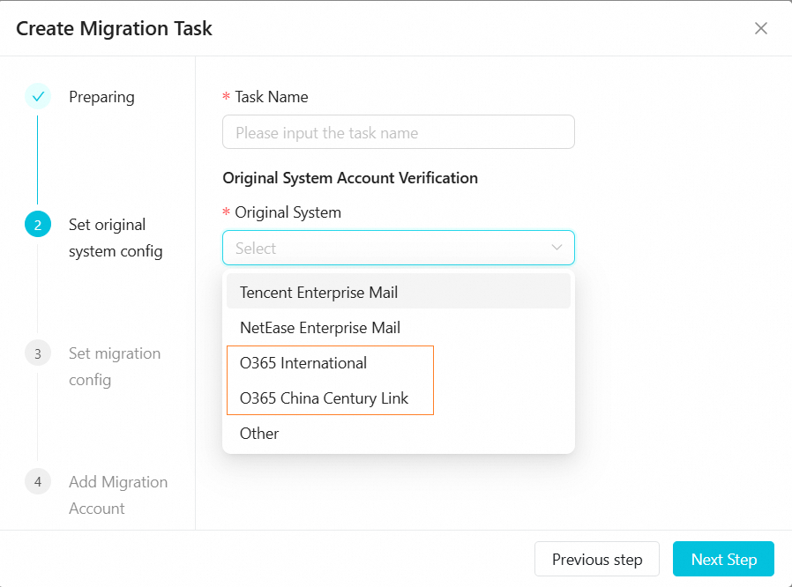Click the Create Migration Task title
This screenshot has width=792, height=587.
pyautogui.click(x=115, y=28)
